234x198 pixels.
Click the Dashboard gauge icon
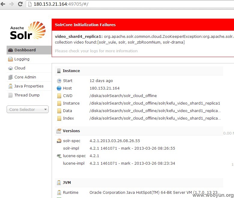click(11, 50)
